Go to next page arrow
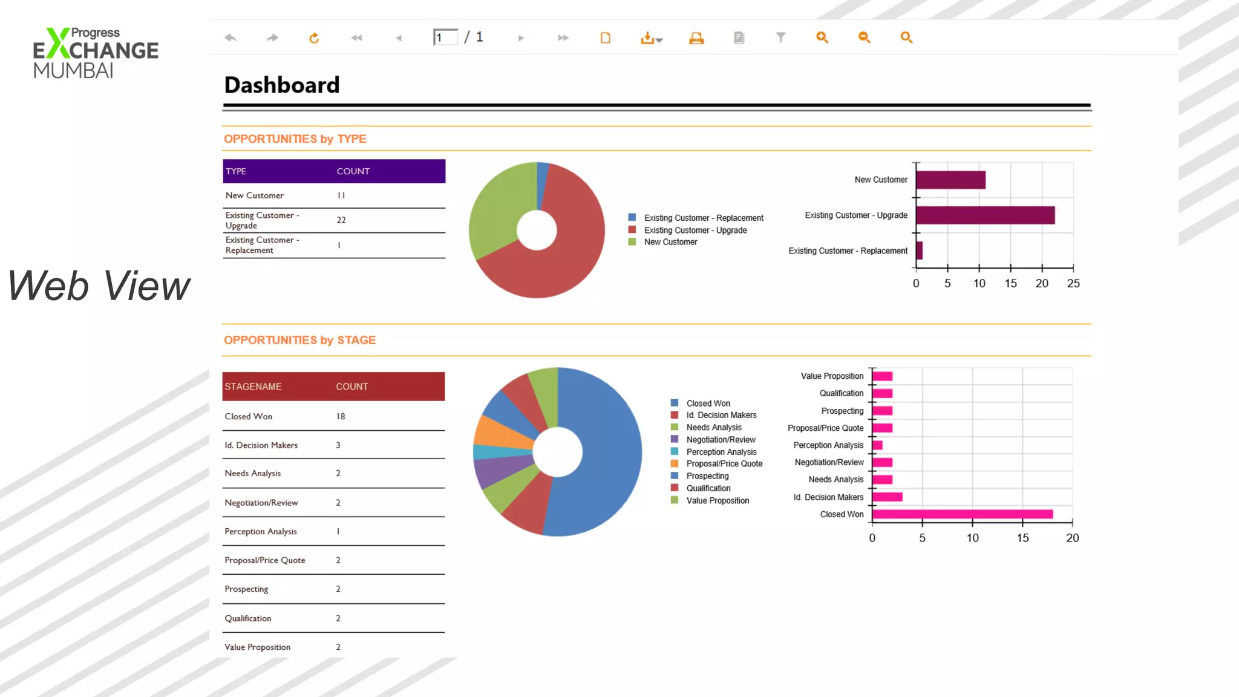1239x697 pixels. (x=521, y=38)
